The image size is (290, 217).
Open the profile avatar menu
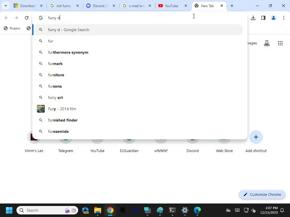click(274, 18)
